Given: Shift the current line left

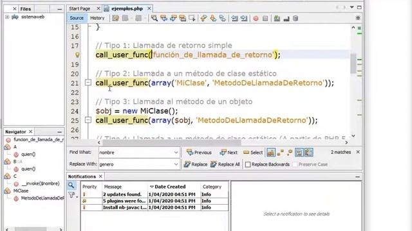Looking at the screenshot, I should click(234, 18).
